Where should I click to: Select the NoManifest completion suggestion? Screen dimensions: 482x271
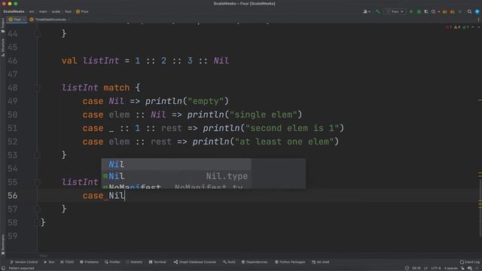tap(176, 186)
